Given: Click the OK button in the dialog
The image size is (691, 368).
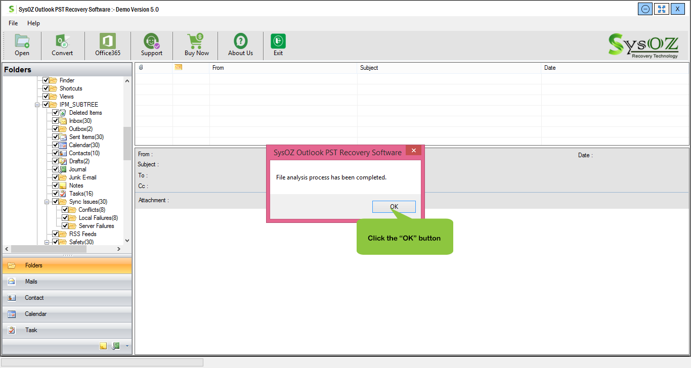Looking at the screenshot, I should (394, 207).
